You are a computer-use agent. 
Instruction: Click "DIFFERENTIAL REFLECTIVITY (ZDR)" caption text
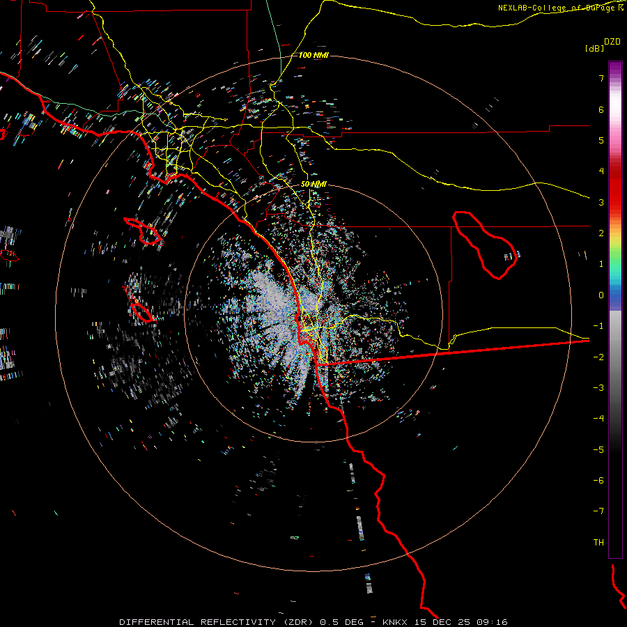pos(217,622)
